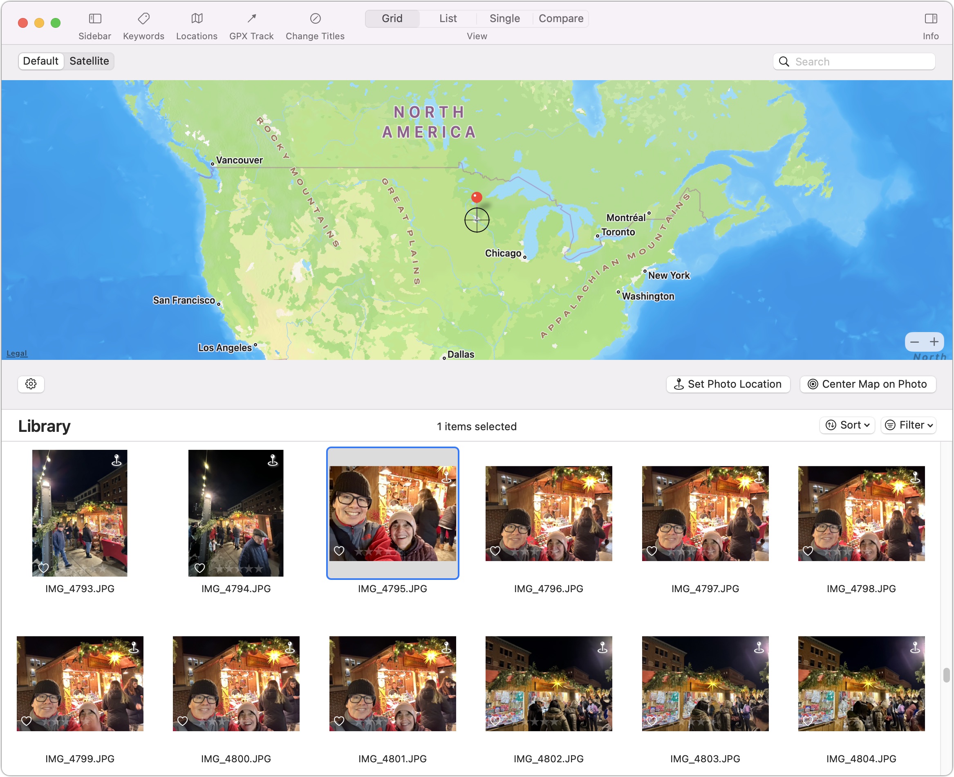Select thumbnail IMG_4802.JPG
Image resolution: width=954 pixels, height=777 pixels.
549,684
